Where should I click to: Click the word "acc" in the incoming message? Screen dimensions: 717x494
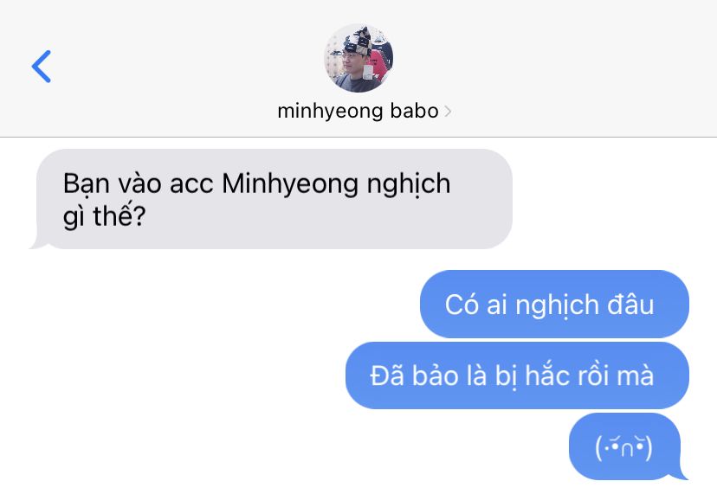coord(191,185)
